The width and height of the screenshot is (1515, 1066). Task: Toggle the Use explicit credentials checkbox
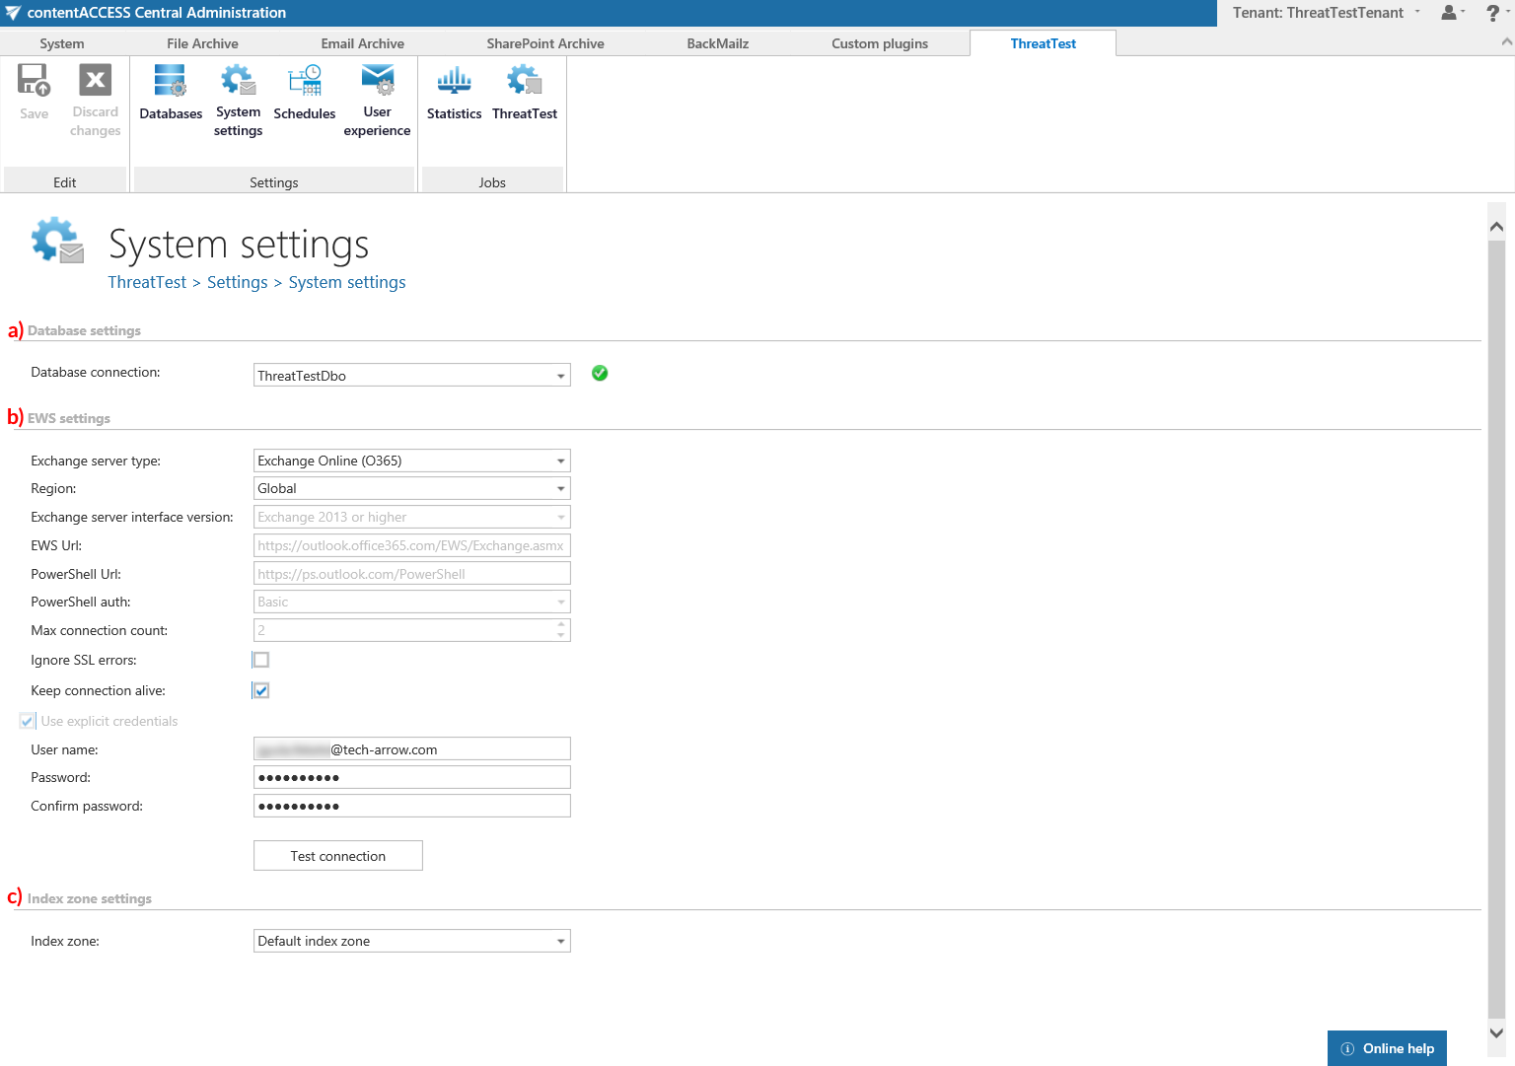tap(28, 721)
